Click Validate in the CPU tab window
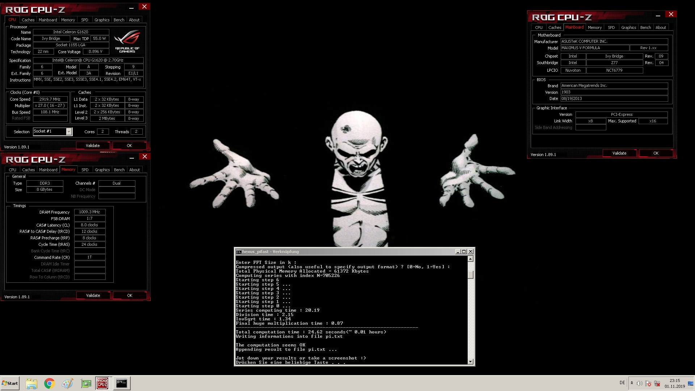 (93, 146)
